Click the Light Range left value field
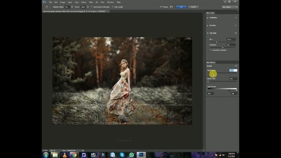Image resolution: width=281 pixels, height=158 pixels. (210, 93)
